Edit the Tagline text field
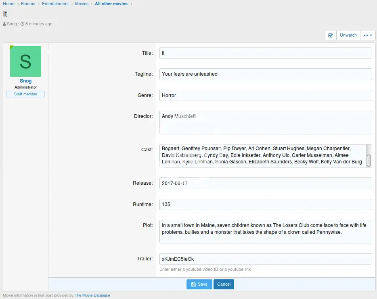 pyautogui.click(x=265, y=74)
